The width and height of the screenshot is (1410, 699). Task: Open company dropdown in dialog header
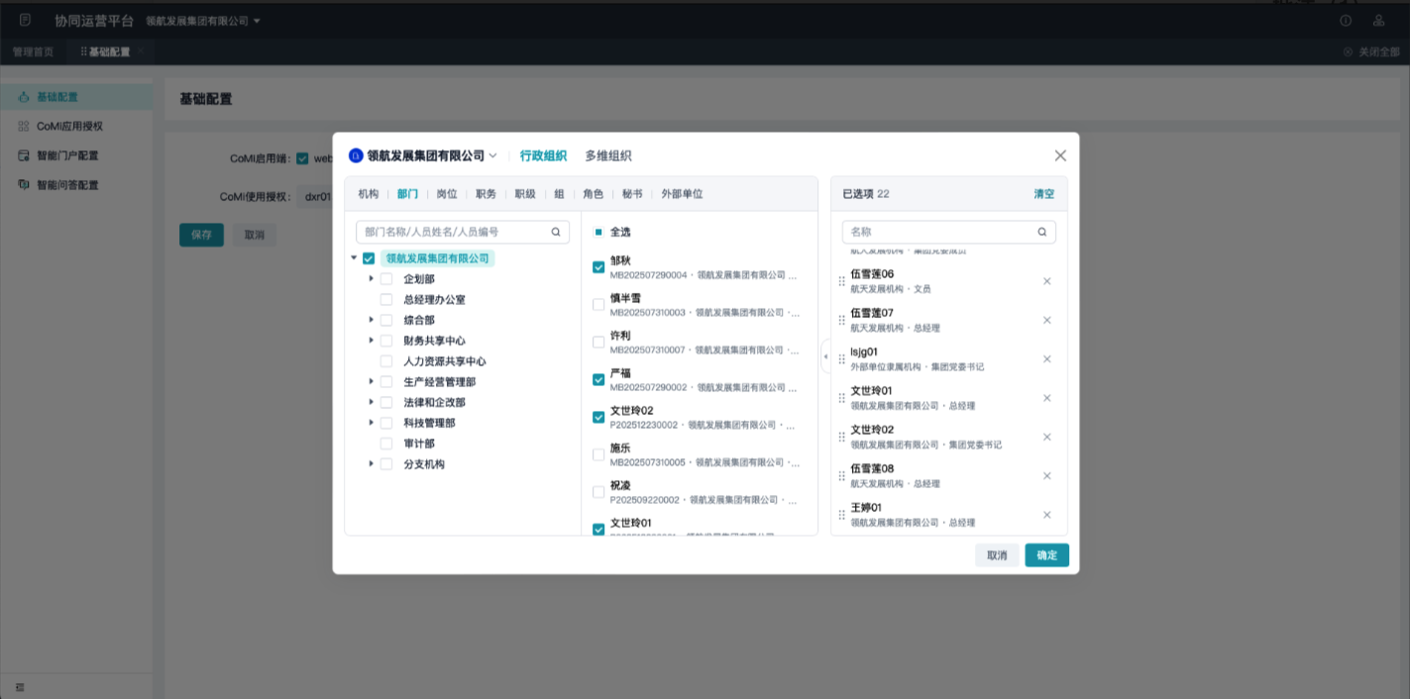492,155
